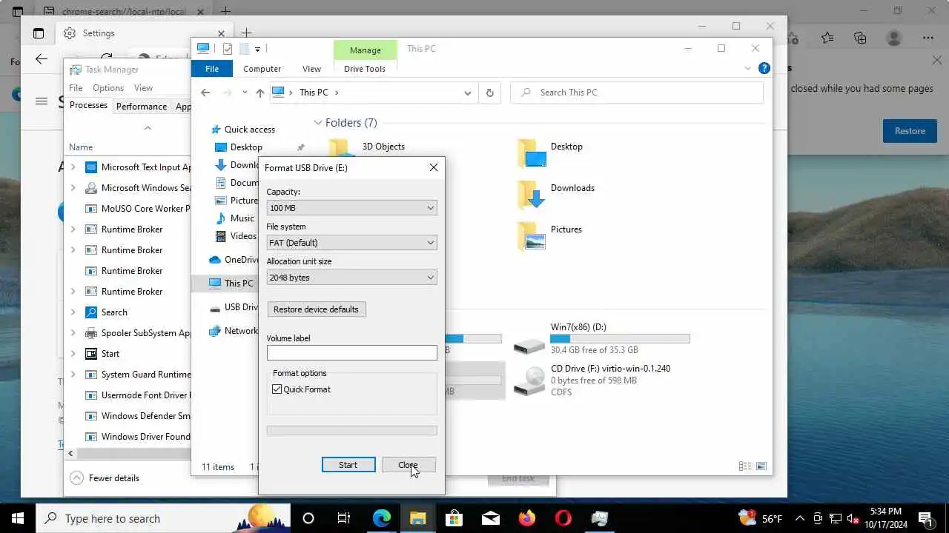Viewport: 949px width, 533px height.
Task: Switch to large icons view in Explorer
Action: click(x=761, y=466)
